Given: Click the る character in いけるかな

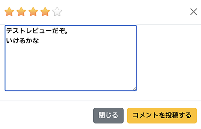Looking at the screenshot, I should [x=22, y=41].
